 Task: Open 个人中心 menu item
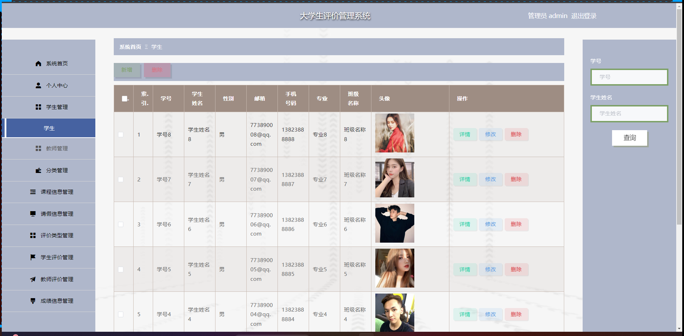click(x=49, y=86)
